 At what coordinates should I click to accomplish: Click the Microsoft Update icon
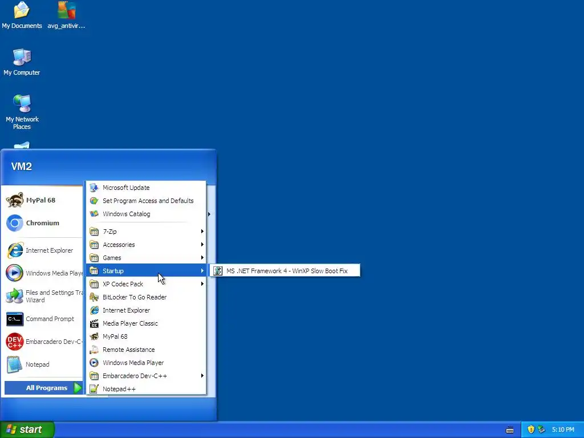(94, 187)
